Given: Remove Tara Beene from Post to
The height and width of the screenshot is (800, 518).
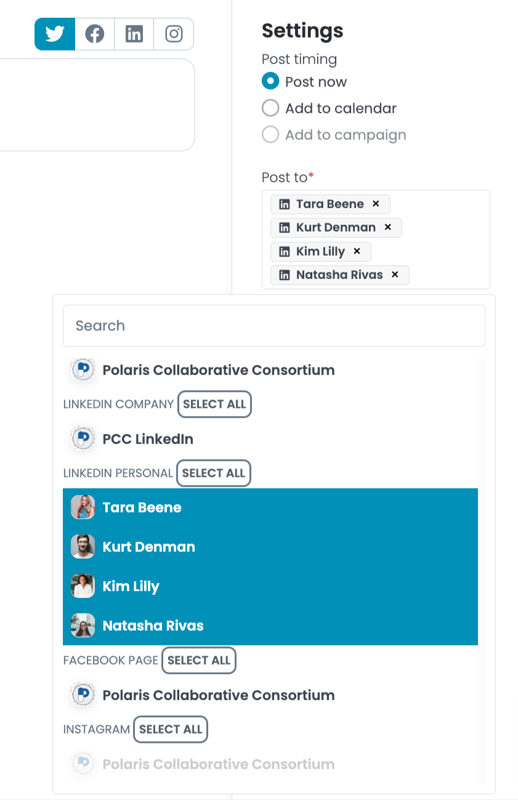Looking at the screenshot, I should [376, 204].
